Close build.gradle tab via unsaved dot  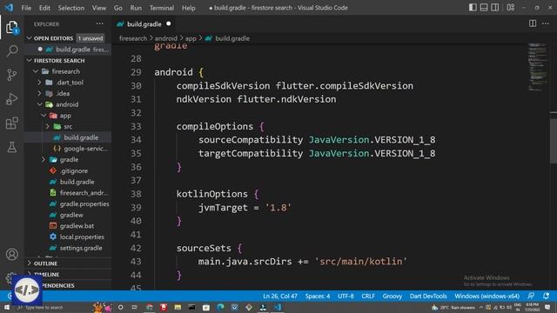pyautogui.click(x=168, y=23)
